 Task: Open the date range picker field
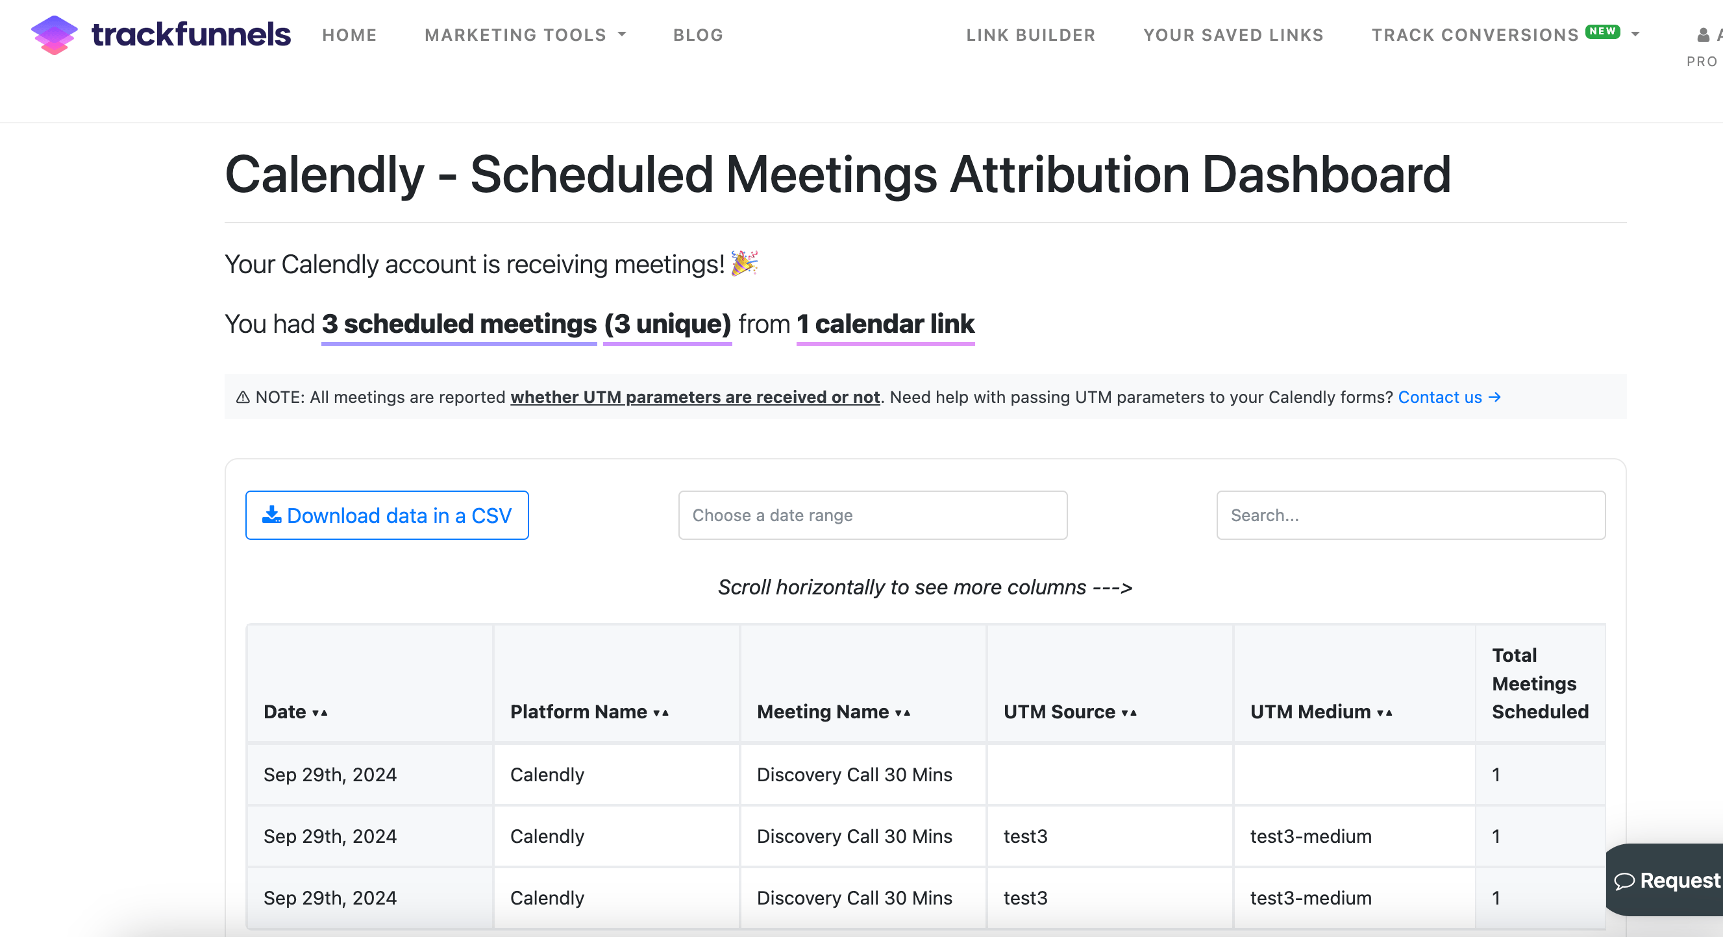(872, 515)
